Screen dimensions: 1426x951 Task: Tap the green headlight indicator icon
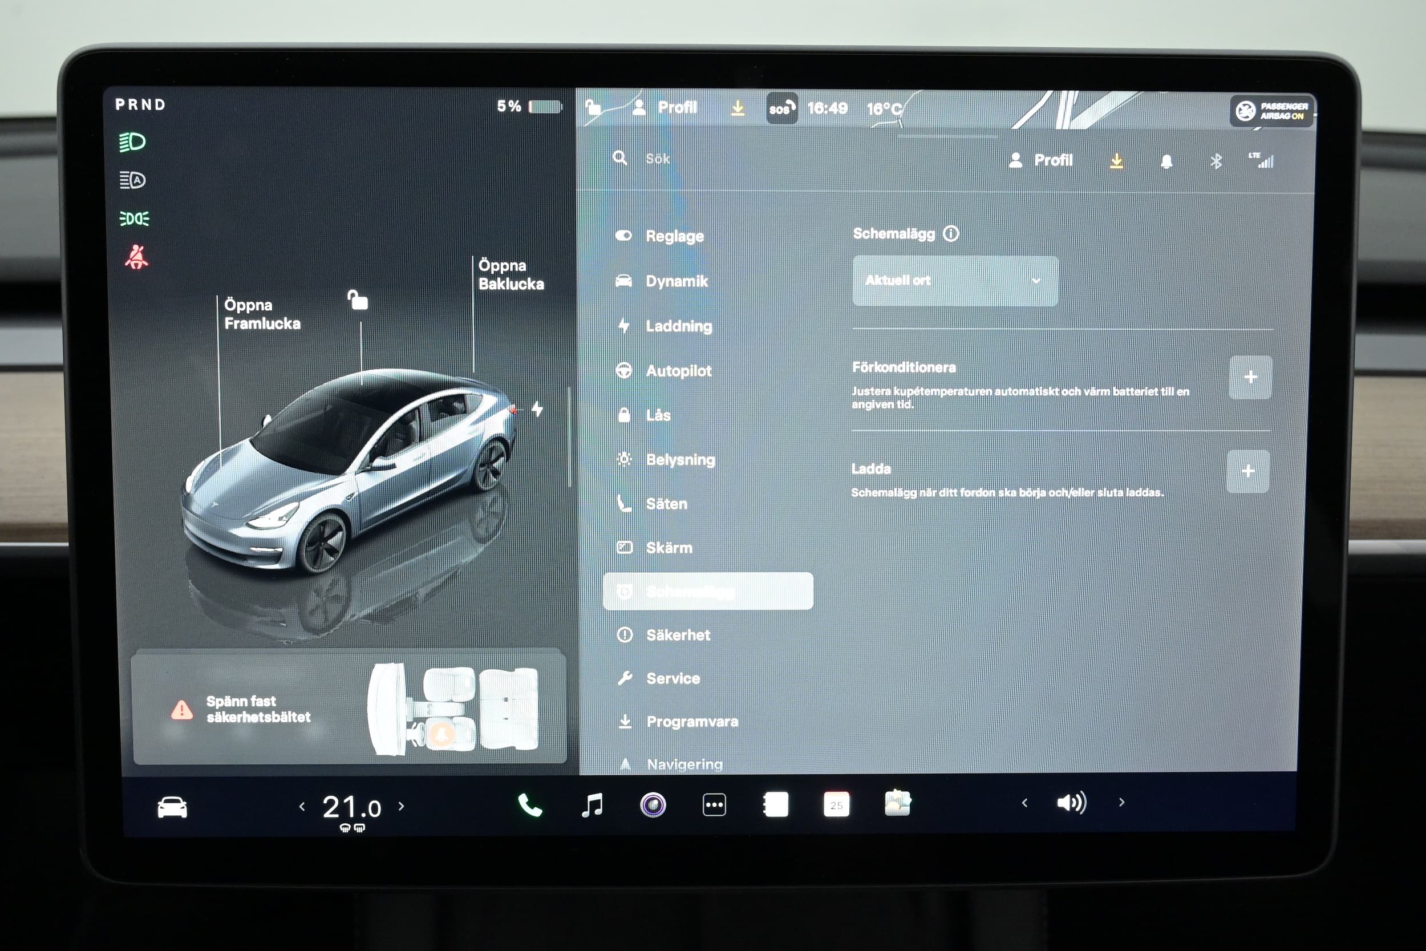pyautogui.click(x=132, y=142)
